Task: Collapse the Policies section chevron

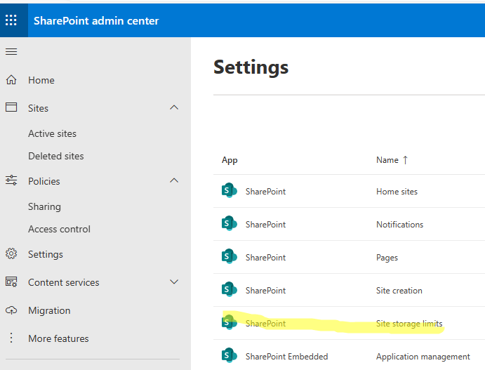Action: click(x=174, y=180)
